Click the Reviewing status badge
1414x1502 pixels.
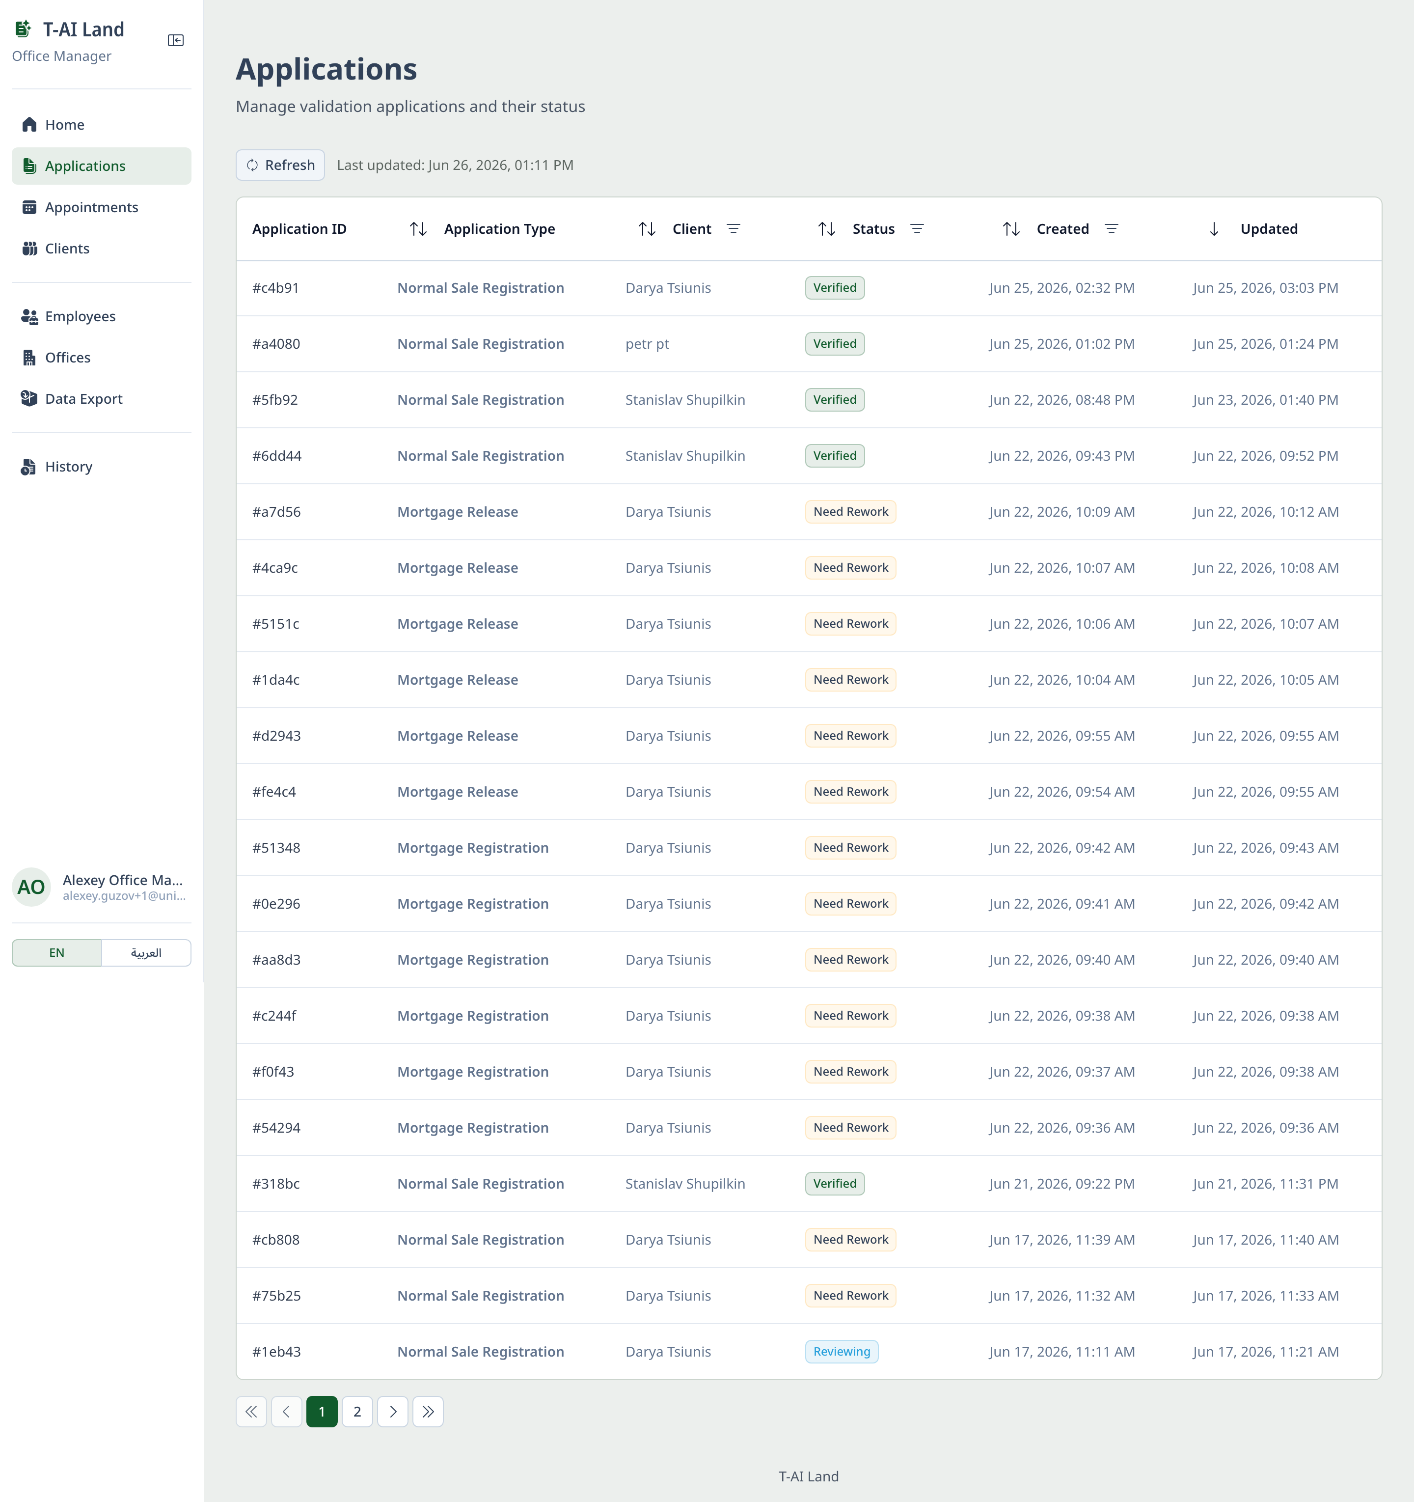[842, 1352]
